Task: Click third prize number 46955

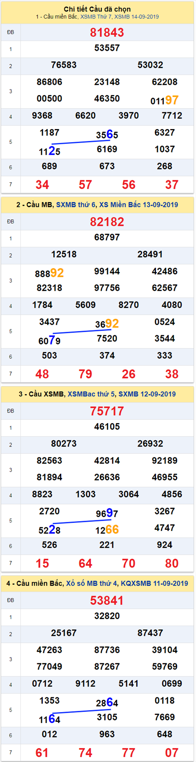Action: [165, 477]
